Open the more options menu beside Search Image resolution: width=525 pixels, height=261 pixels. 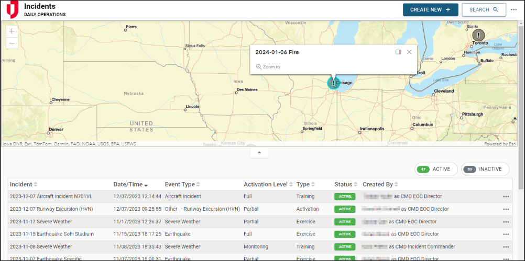click(x=513, y=9)
